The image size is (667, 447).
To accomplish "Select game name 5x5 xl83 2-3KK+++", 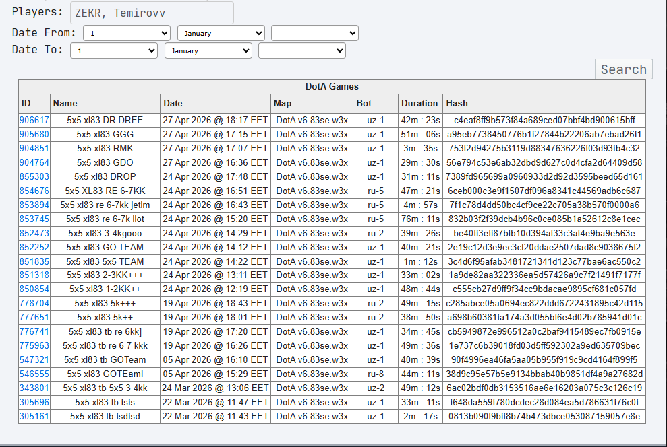I will [x=105, y=275].
